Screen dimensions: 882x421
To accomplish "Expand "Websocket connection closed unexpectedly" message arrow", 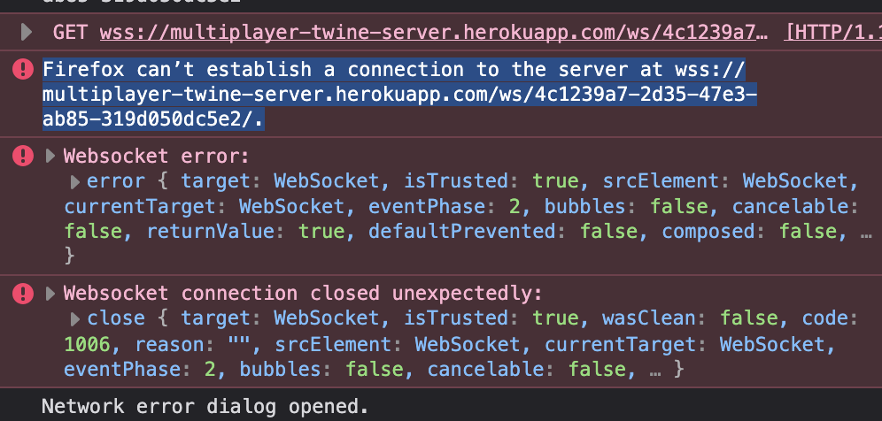I will [50, 293].
